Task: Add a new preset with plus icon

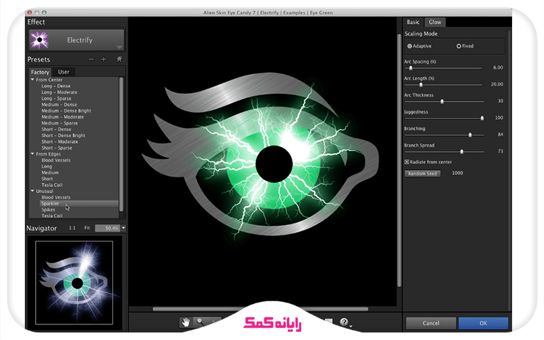Action: pyautogui.click(x=104, y=59)
